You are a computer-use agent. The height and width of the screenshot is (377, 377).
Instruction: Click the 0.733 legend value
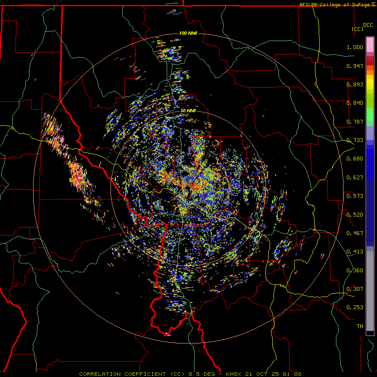[355, 140]
